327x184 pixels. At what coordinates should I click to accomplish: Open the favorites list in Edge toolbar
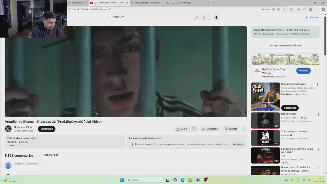coord(305,9)
